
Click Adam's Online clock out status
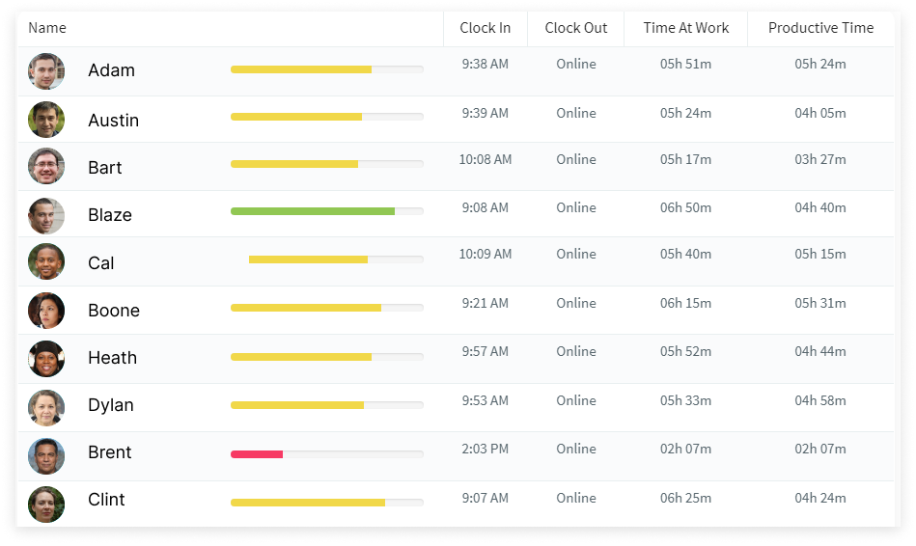pos(576,65)
